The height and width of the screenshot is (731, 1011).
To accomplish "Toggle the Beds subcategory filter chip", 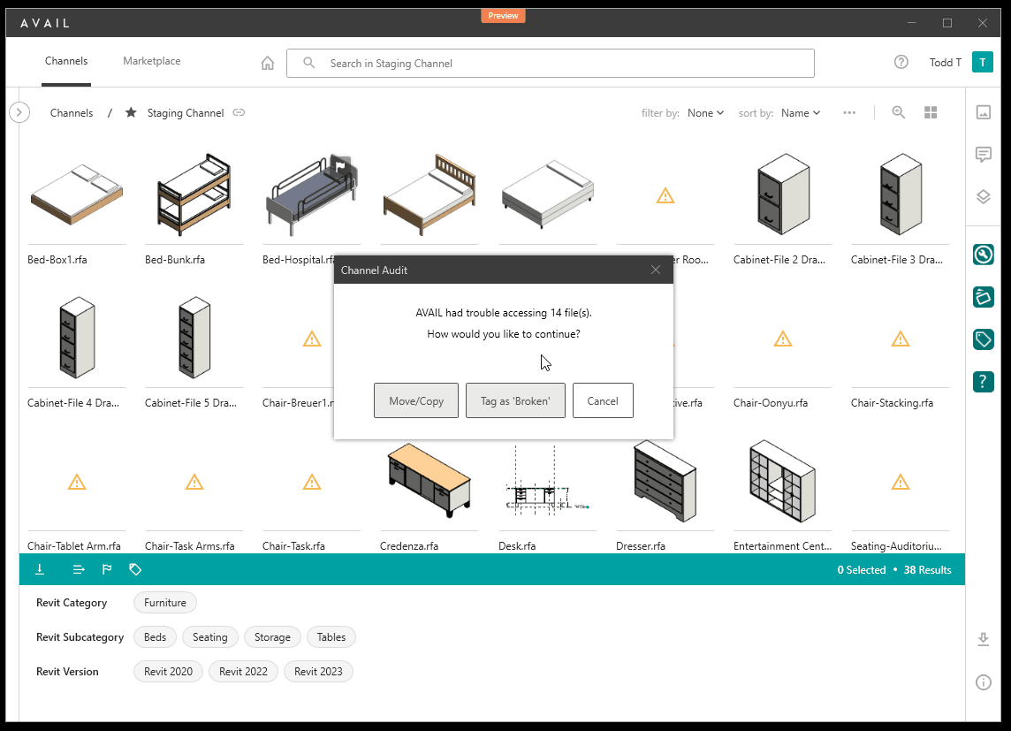I will tap(155, 637).
